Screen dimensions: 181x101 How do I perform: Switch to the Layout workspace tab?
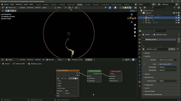(x=38, y=5)
